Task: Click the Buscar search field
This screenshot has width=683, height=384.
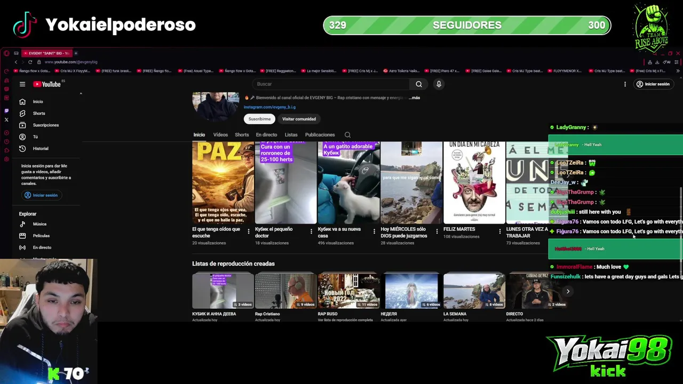Action: pyautogui.click(x=331, y=84)
